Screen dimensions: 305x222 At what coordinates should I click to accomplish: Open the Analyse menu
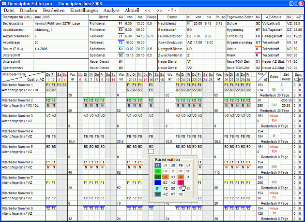point(111,11)
